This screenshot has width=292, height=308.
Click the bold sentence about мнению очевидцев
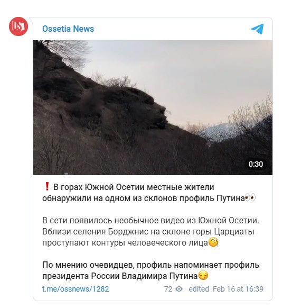(150, 270)
